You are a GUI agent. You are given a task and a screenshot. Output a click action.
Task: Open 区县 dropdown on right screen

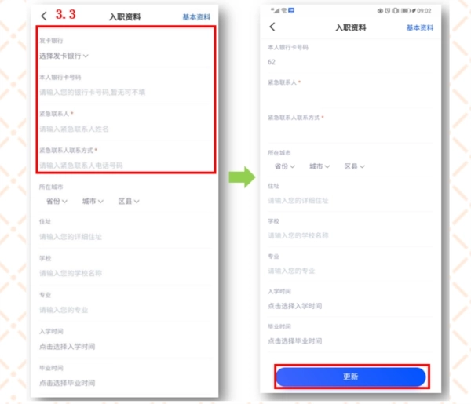click(x=355, y=166)
